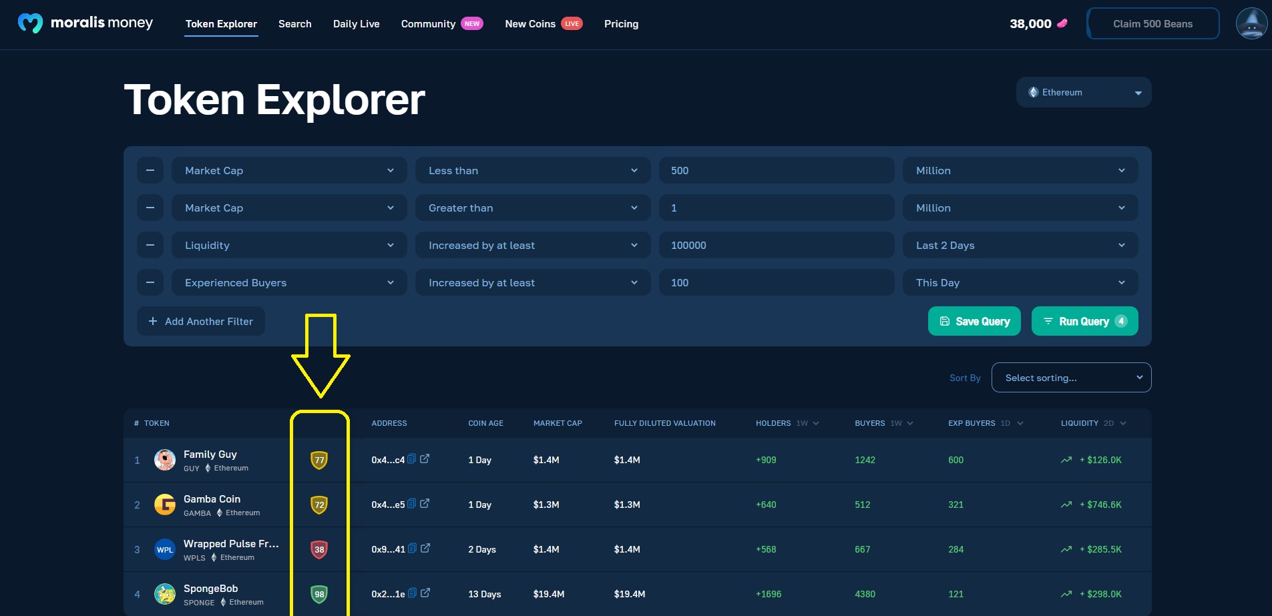The width and height of the screenshot is (1272, 616).
Task: Click the market cap field containing 1
Action: point(777,208)
